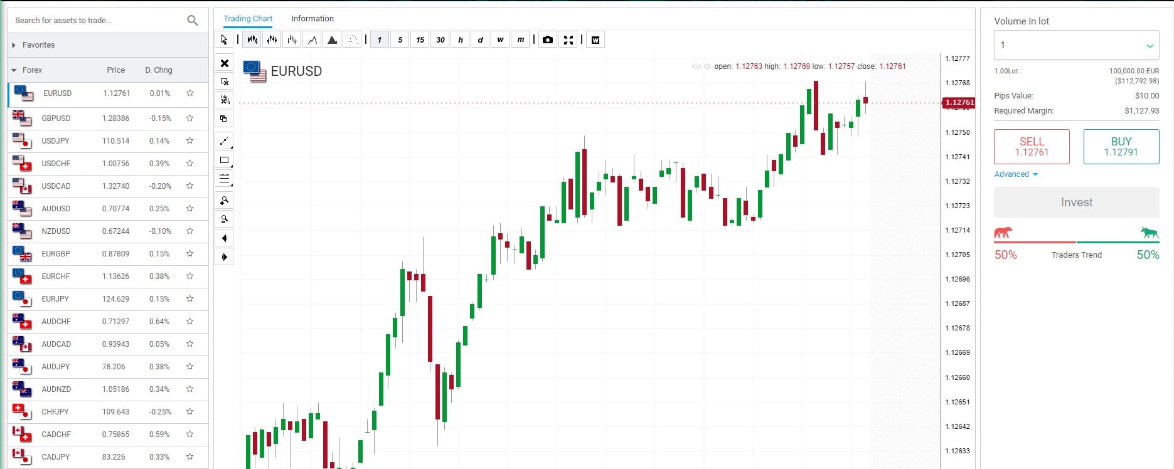The width and height of the screenshot is (1174, 469).
Task: Select EURJPY row in Forex list
Action: point(108,299)
